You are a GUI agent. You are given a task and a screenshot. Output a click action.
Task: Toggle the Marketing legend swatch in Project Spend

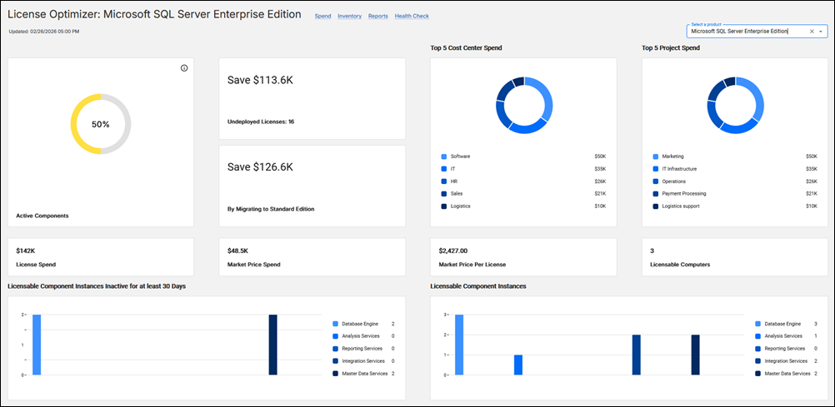pos(656,156)
